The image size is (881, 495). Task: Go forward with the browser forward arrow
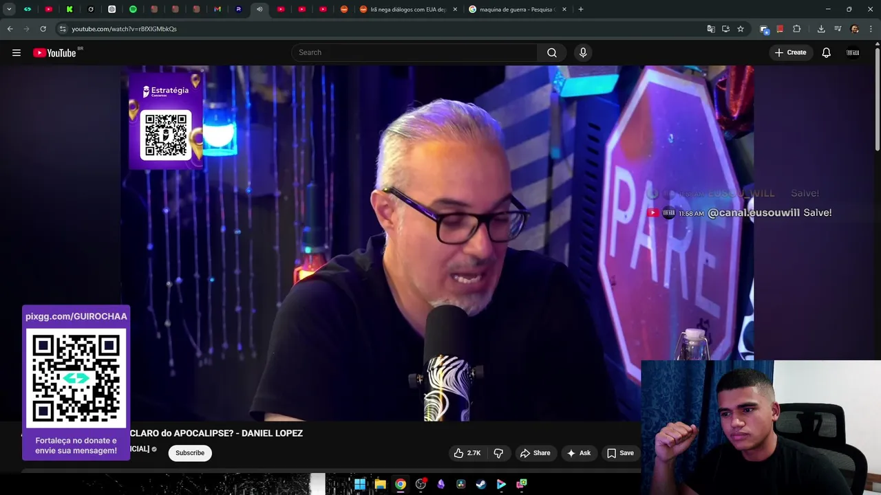[26, 29]
